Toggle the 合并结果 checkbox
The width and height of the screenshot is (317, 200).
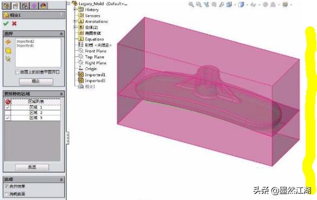[6, 186]
